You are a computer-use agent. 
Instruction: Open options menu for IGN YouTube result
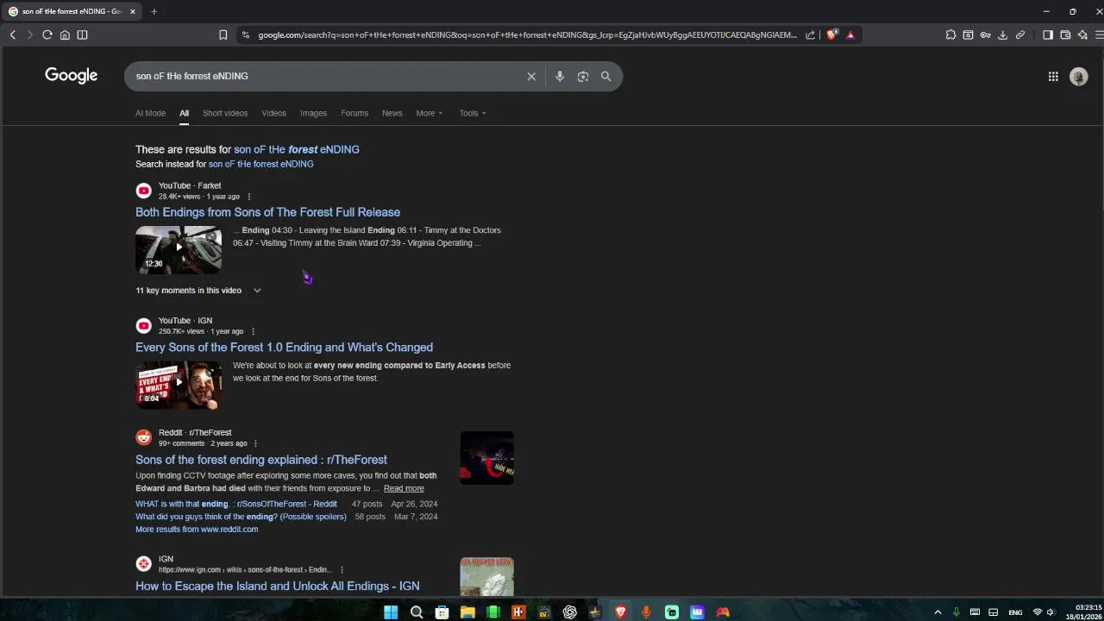click(x=253, y=332)
